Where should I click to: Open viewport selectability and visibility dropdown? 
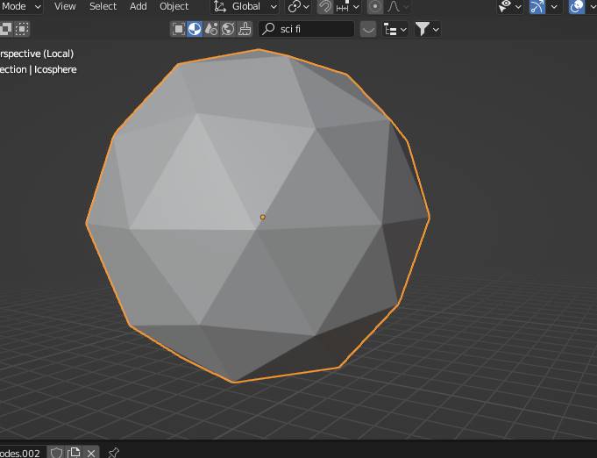[x=510, y=6]
